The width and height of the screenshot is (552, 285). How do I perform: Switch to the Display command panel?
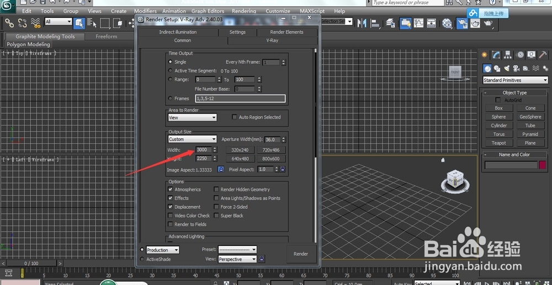click(531, 55)
